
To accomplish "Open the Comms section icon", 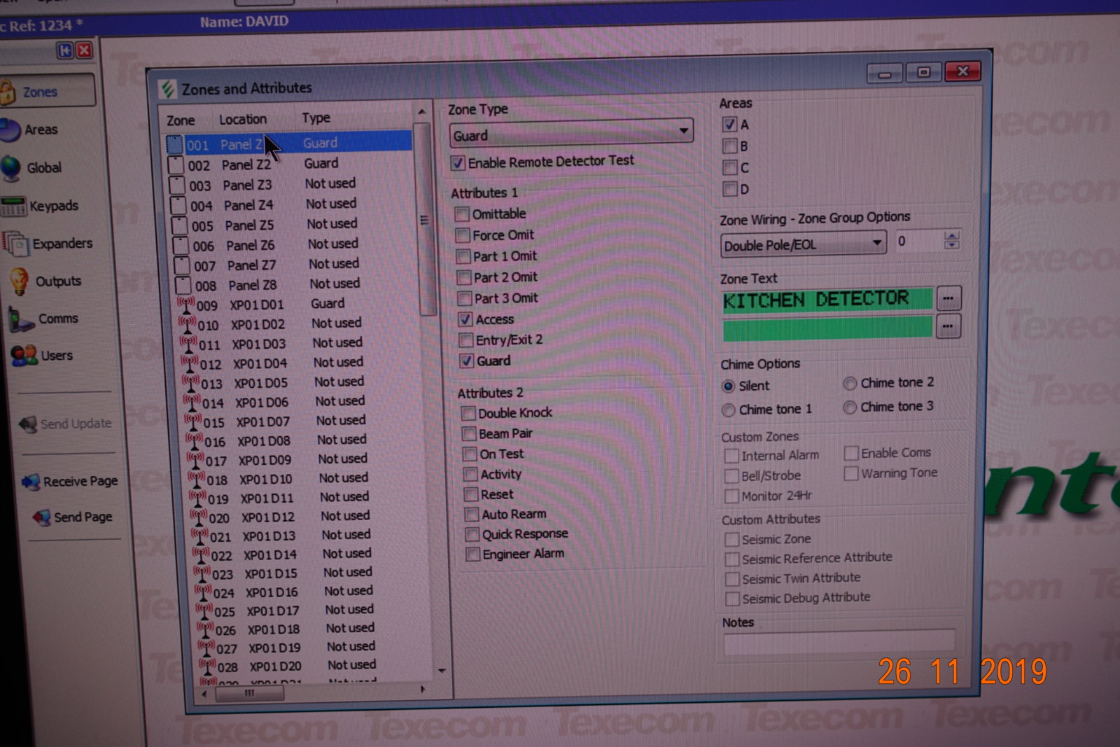I will click(21, 319).
